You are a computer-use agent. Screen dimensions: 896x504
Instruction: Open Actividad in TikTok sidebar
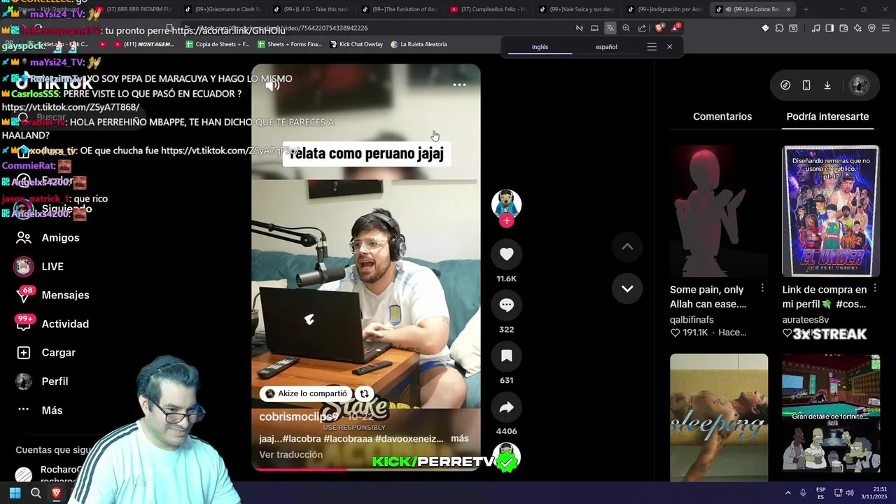pyautogui.click(x=52, y=324)
